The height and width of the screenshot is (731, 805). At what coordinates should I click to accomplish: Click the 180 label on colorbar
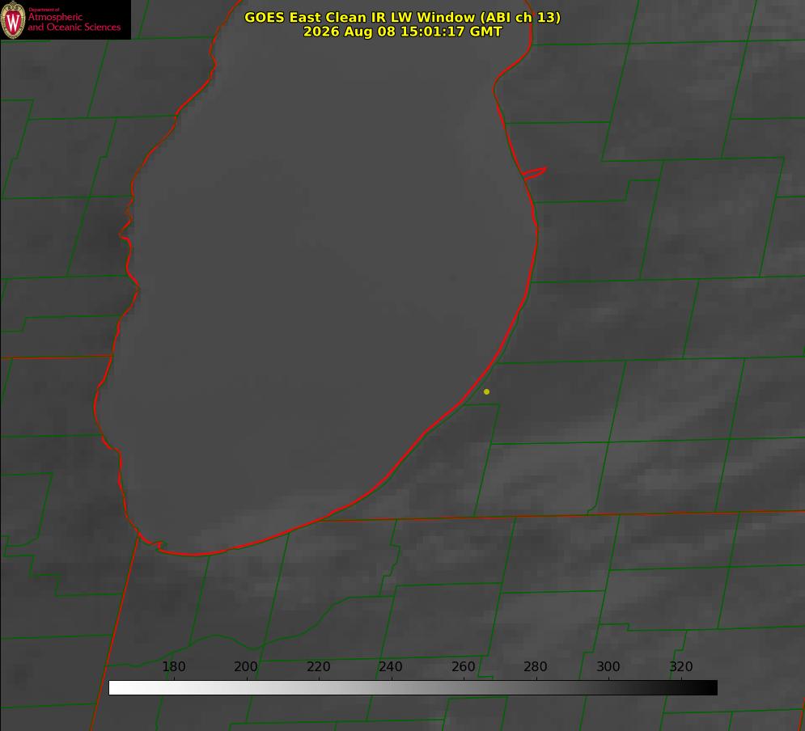tap(173, 666)
